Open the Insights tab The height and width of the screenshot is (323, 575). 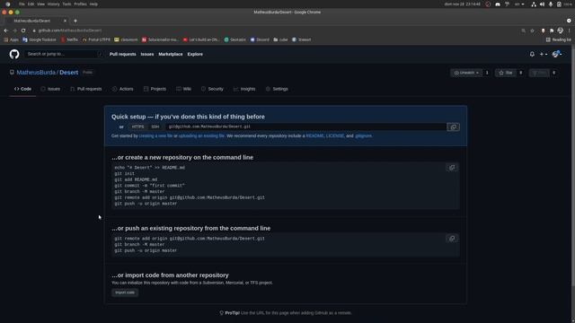point(244,89)
